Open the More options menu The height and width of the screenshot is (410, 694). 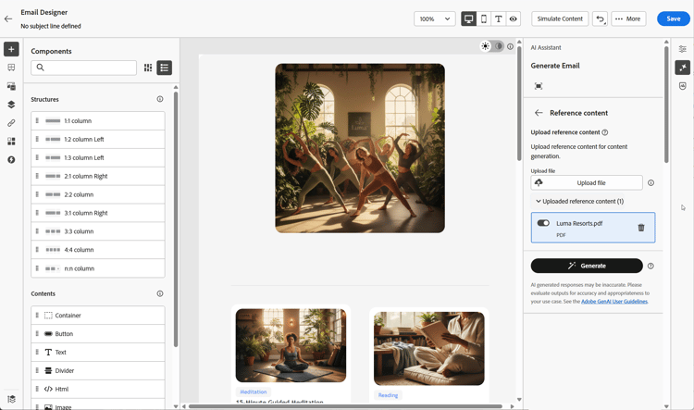coord(628,19)
